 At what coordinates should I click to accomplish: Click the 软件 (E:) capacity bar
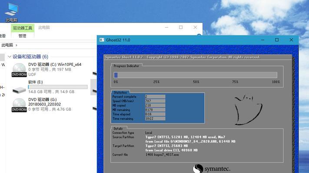click(x=58, y=87)
